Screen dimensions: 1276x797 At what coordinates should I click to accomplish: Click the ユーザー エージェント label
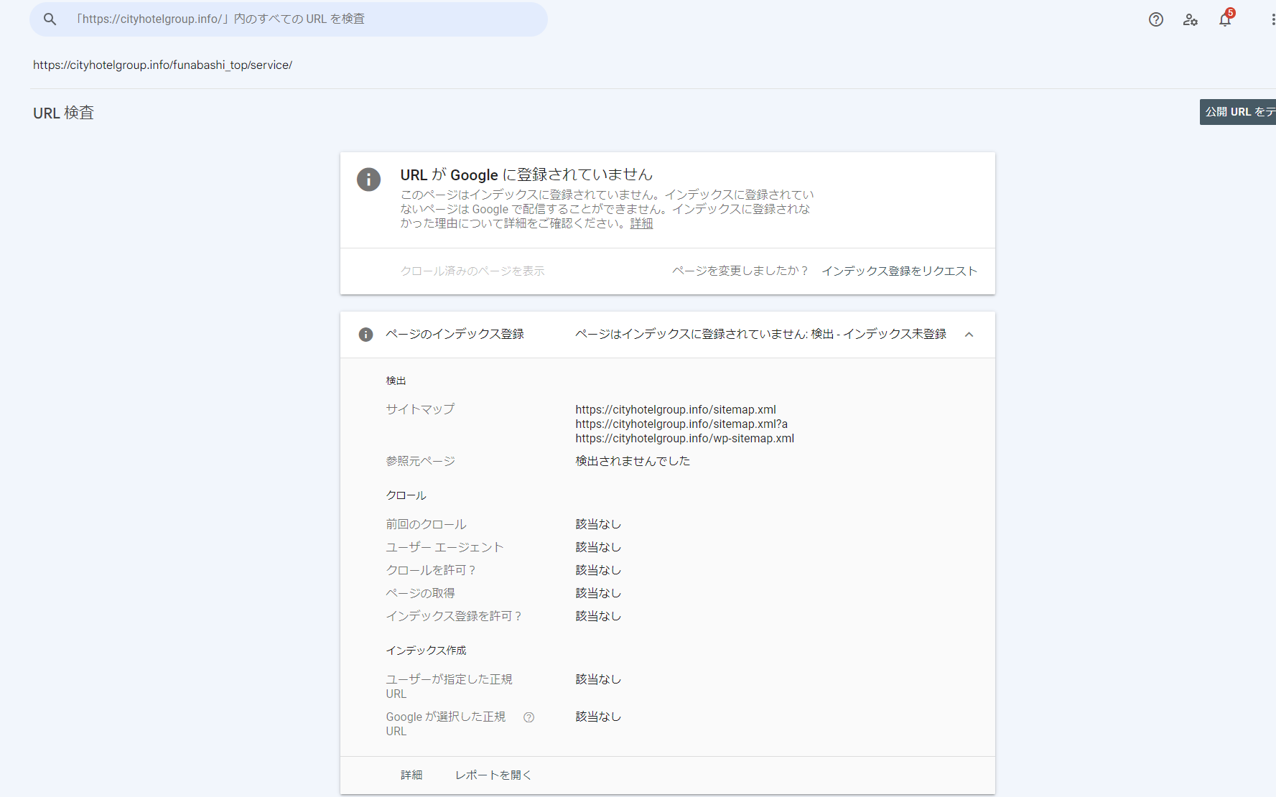pyautogui.click(x=444, y=547)
